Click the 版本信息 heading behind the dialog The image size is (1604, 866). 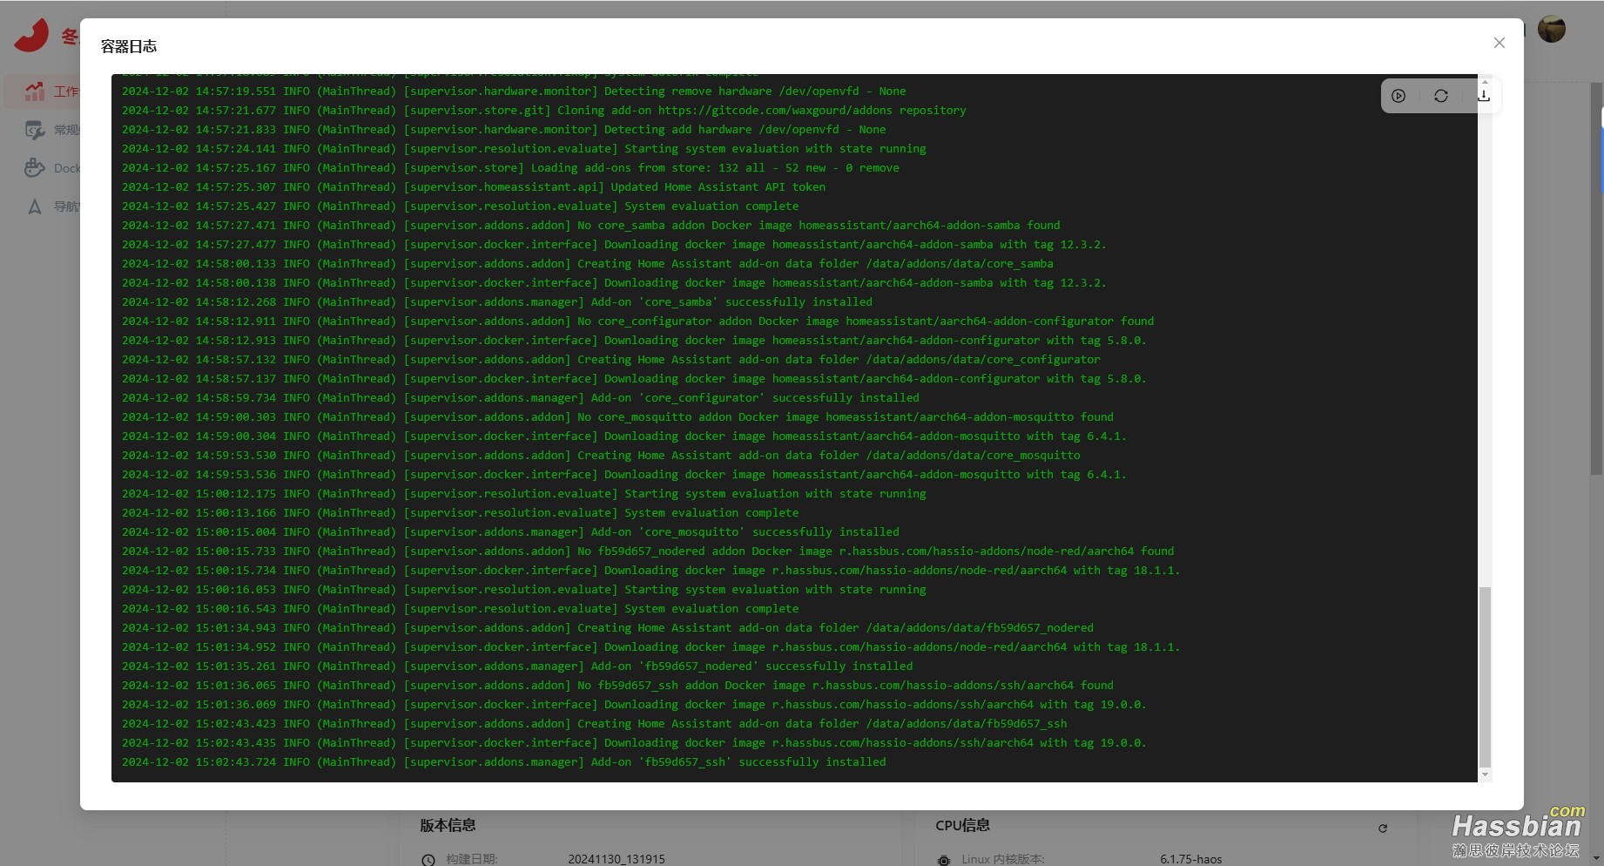[448, 825]
